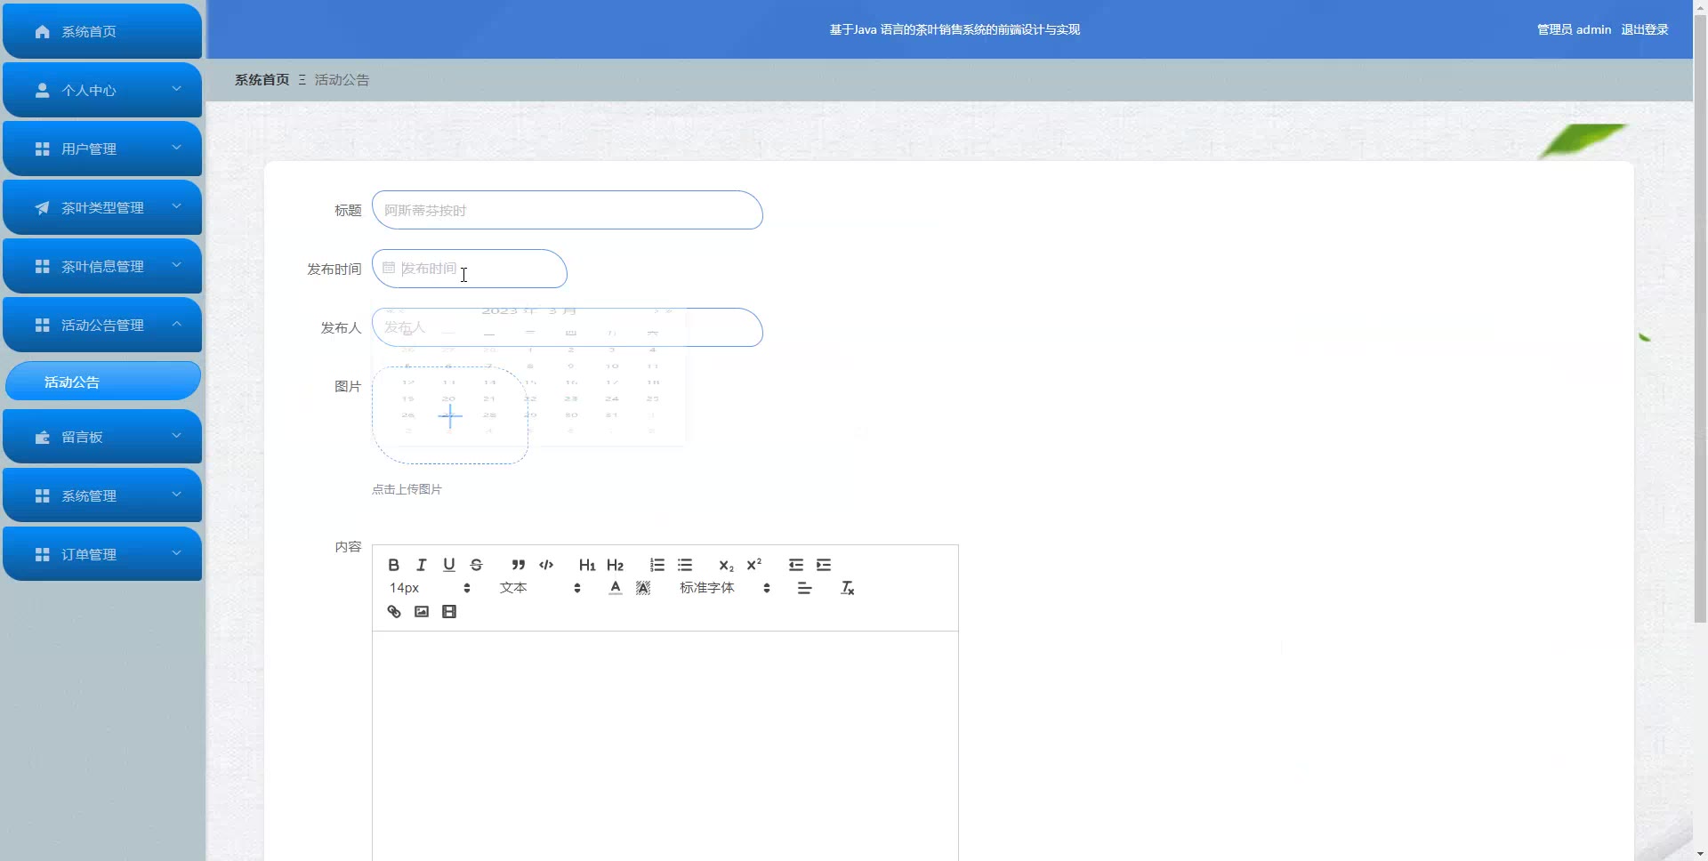Expand 系统管理 sidebar menu
Image resolution: width=1708 pixels, height=861 pixels.
click(x=102, y=495)
